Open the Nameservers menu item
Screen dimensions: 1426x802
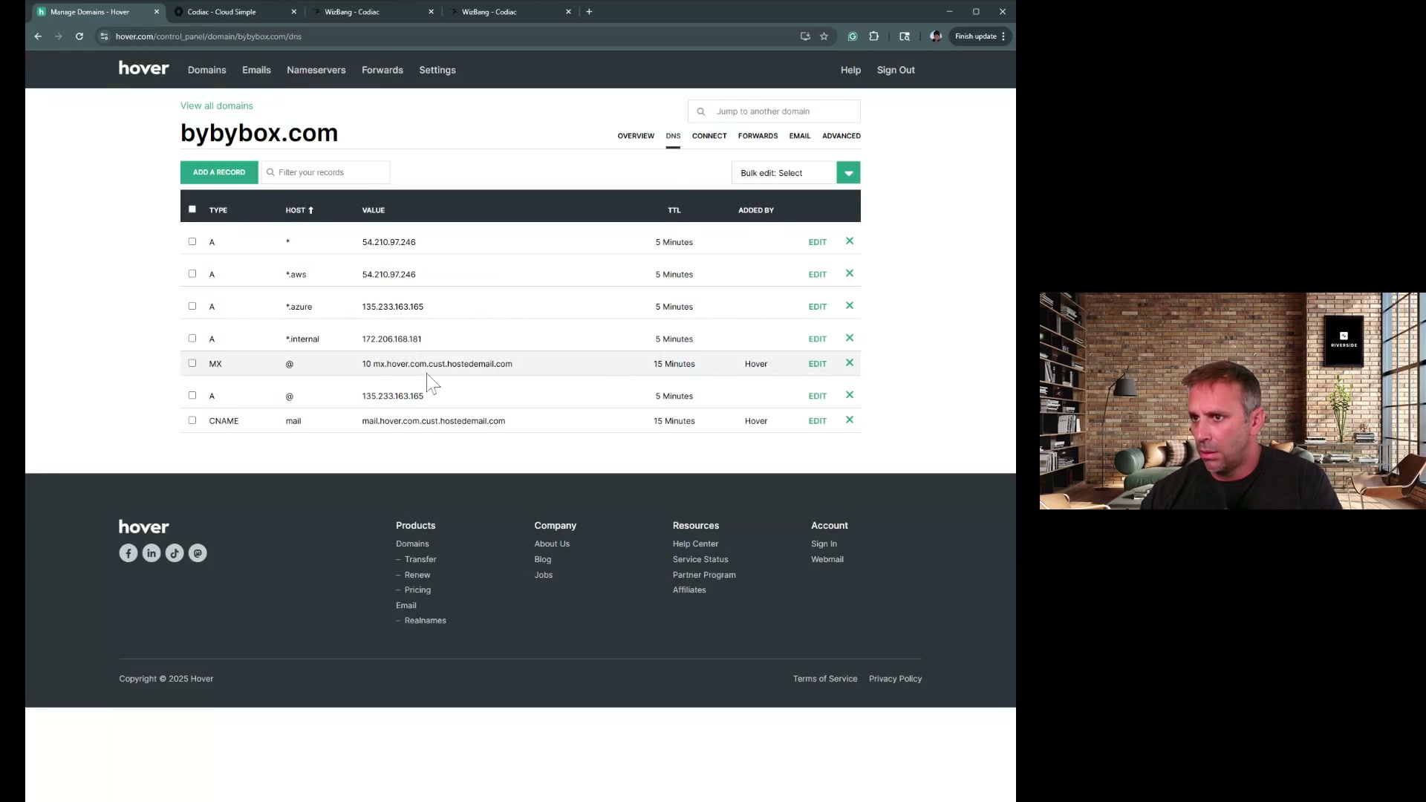pos(316,70)
